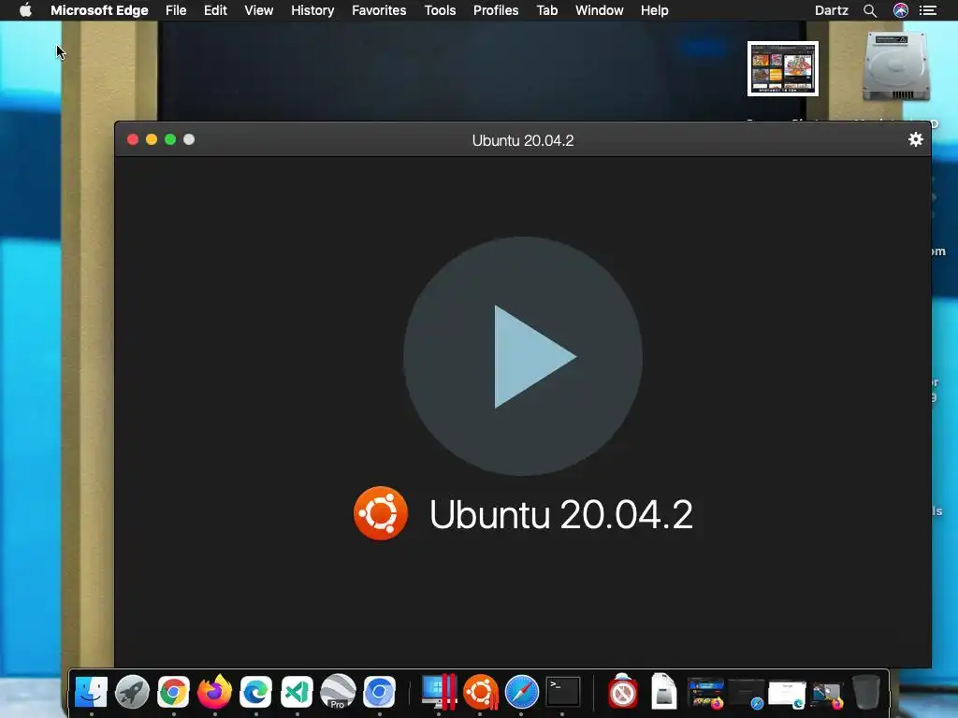Viewport: 958px width, 718px height.
Task: Open the Edit menu
Action: (215, 10)
